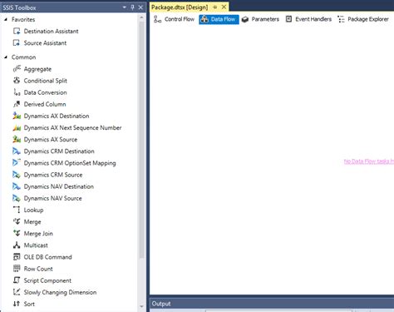The image size is (394, 312).
Task: Open the Event Handlers tab
Action: click(308, 19)
